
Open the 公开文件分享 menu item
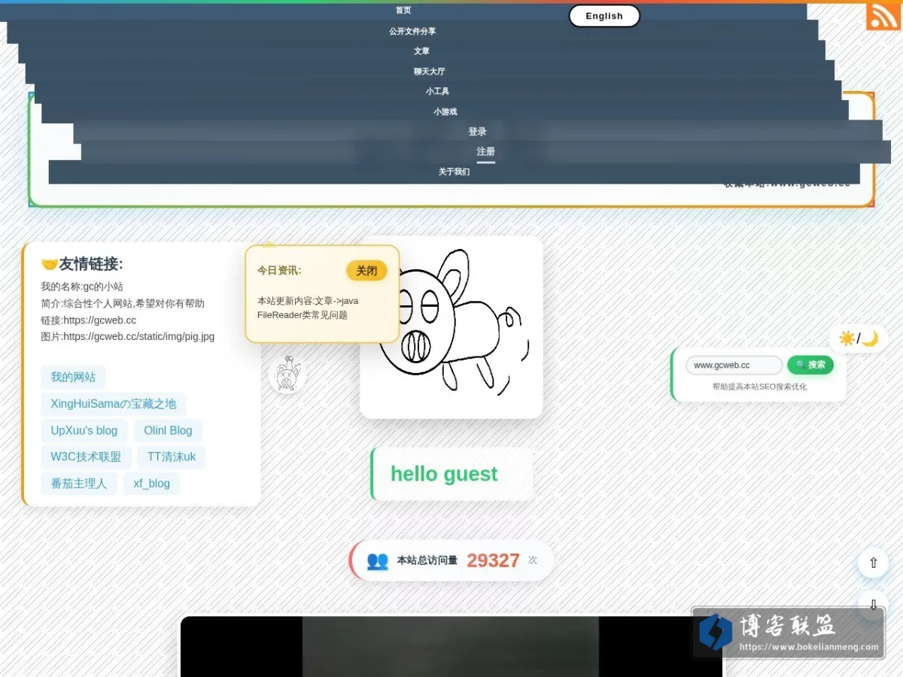[x=412, y=32]
